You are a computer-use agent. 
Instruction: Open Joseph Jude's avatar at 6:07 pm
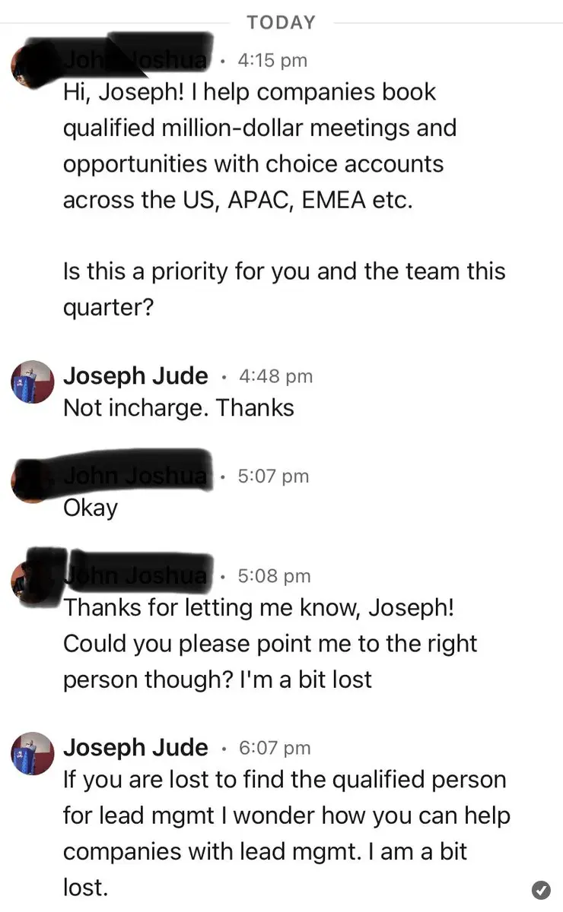click(x=32, y=753)
